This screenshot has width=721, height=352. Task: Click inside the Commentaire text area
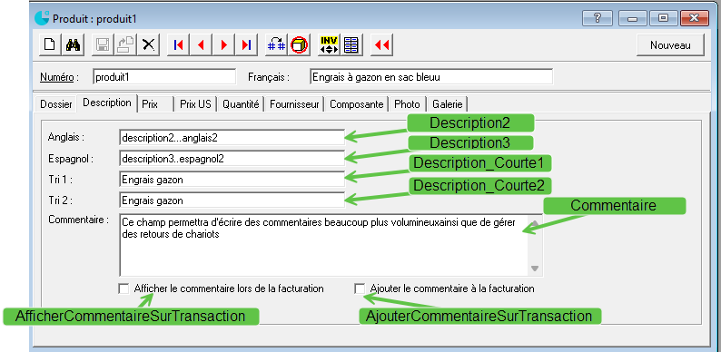[324, 245]
